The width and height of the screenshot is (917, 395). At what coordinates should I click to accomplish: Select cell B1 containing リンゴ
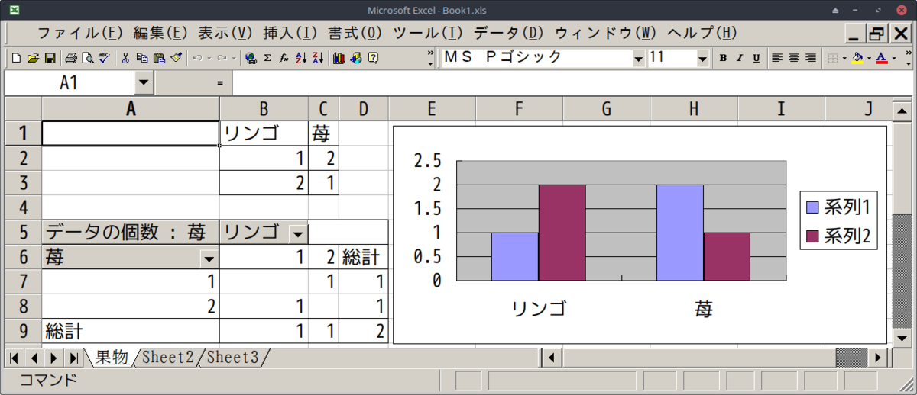[264, 133]
